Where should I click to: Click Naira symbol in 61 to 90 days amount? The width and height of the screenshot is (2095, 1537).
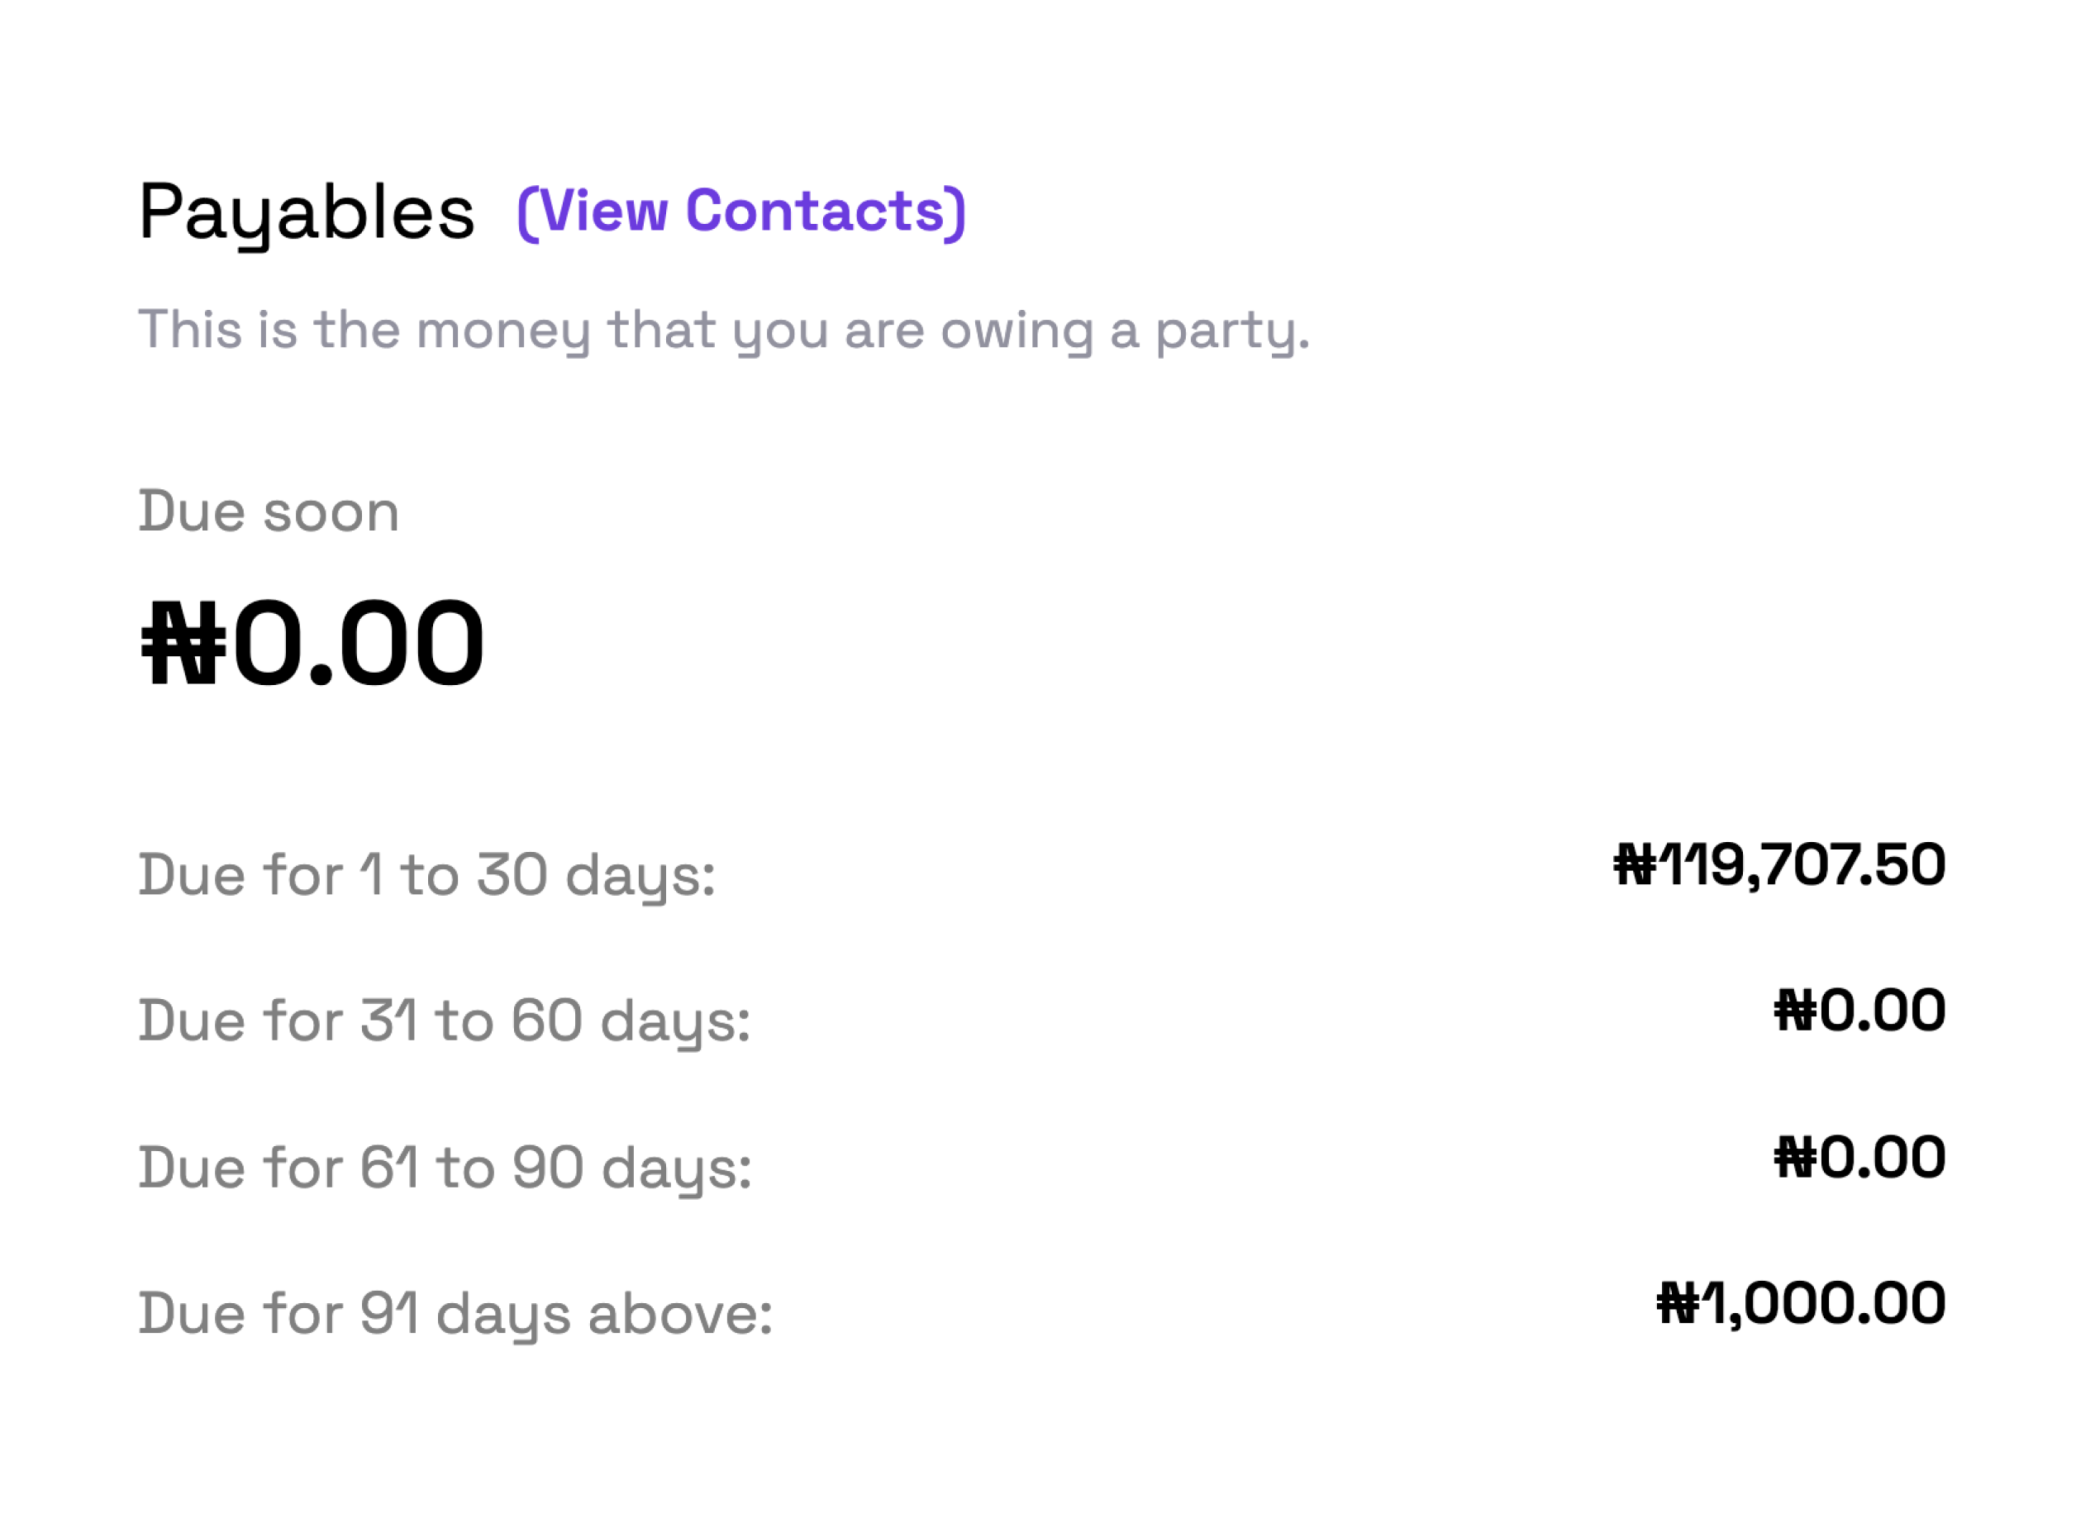coord(1796,1159)
